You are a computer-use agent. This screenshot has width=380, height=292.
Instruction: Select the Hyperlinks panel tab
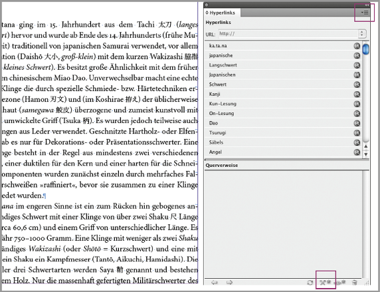coord(222,13)
